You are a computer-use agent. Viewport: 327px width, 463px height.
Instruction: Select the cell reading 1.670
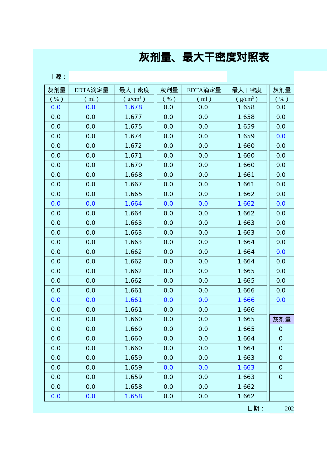point(134,165)
